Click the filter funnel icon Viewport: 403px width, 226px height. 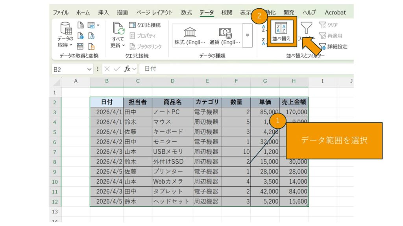(x=306, y=28)
